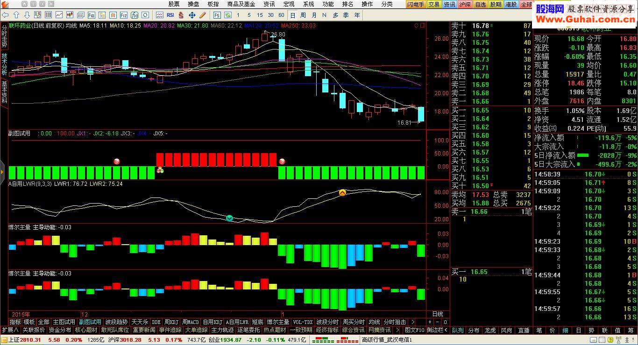Image resolution: width=638 pixels, height=345 pixels.
Task: Open the 操盘 menu
Action: [193, 4]
